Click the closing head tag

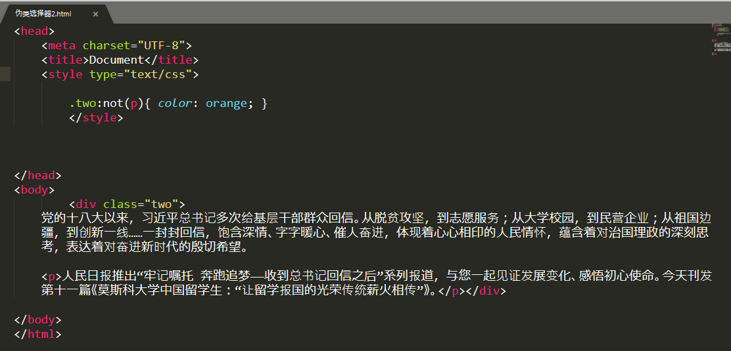pyautogui.click(x=37, y=176)
